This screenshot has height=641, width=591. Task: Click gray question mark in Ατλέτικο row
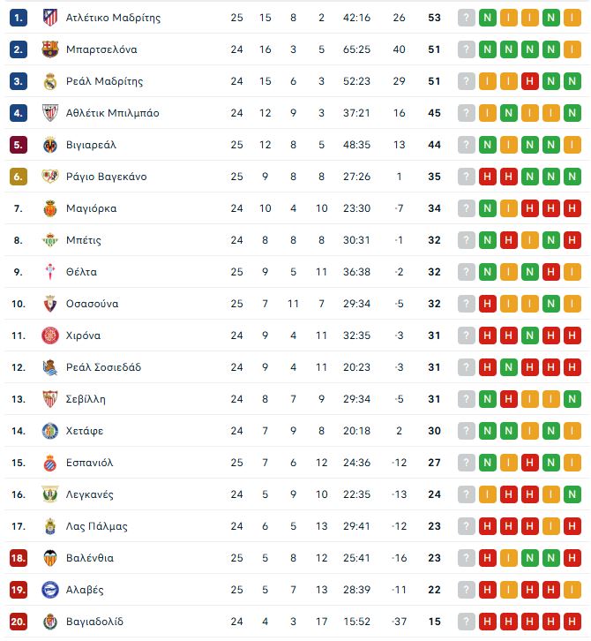(x=466, y=18)
